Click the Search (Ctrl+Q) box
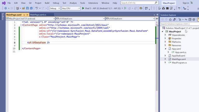Screen dimensions: 199x112 click(x=139, y=3)
